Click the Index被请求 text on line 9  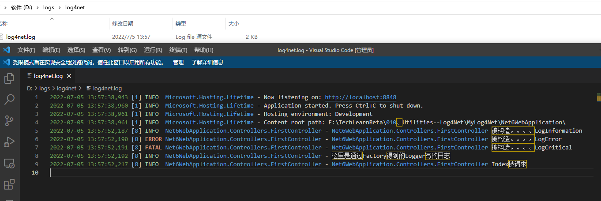509,164
